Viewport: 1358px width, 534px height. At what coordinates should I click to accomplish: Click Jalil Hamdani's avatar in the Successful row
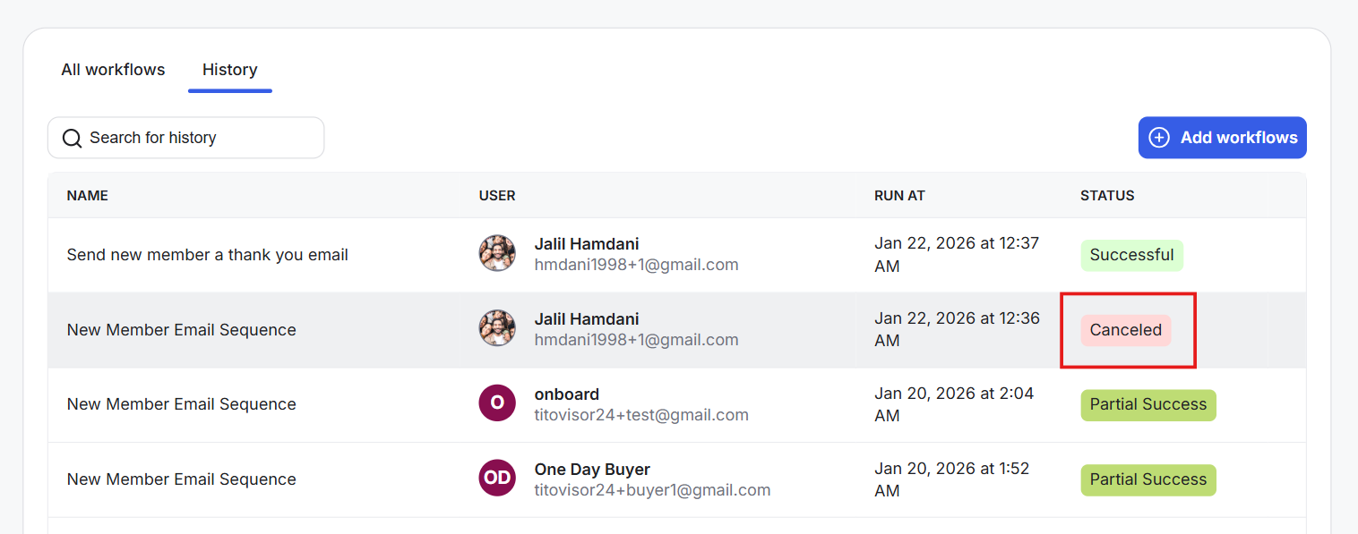pyautogui.click(x=497, y=254)
